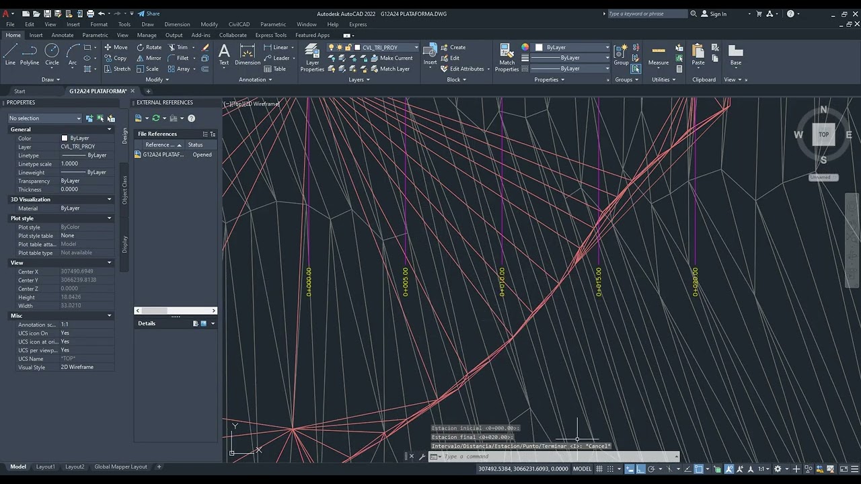The image size is (861, 484).
Task: Switch to the Layout1 tab
Action: coord(45,467)
